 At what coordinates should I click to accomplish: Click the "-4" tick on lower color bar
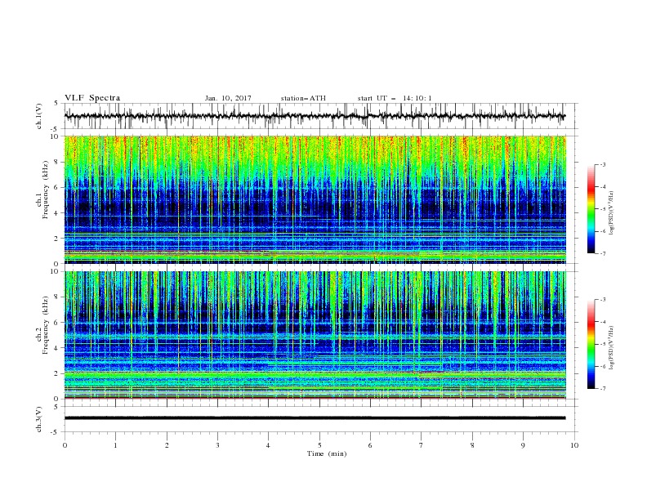pyautogui.click(x=602, y=322)
